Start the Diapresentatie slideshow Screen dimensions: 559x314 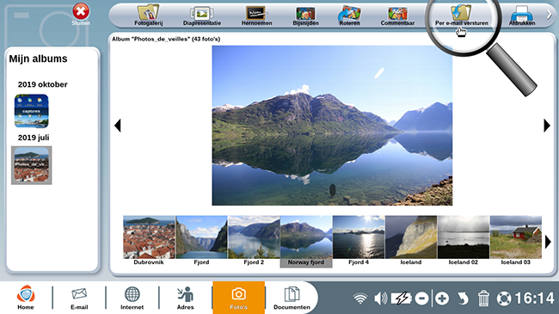point(202,15)
